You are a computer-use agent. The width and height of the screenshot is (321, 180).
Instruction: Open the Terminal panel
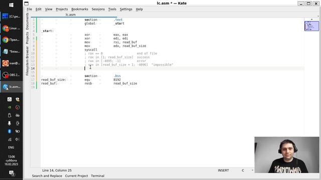tap(98, 175)
